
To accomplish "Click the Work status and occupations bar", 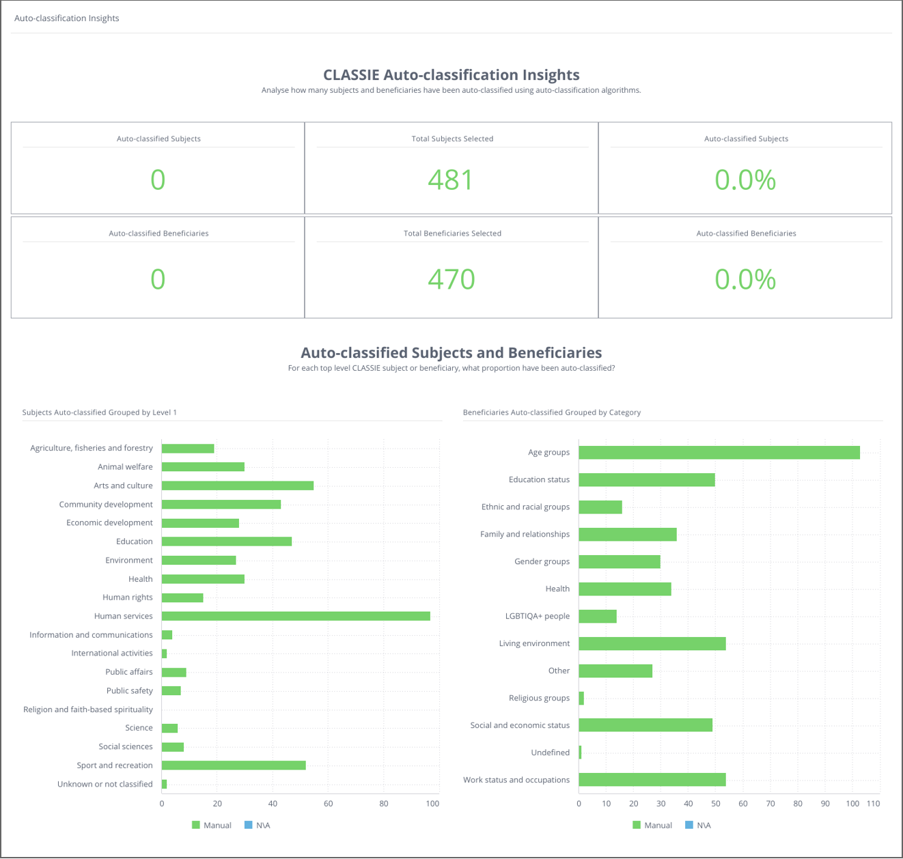I will pyautogui.click(x=652, y=780).
